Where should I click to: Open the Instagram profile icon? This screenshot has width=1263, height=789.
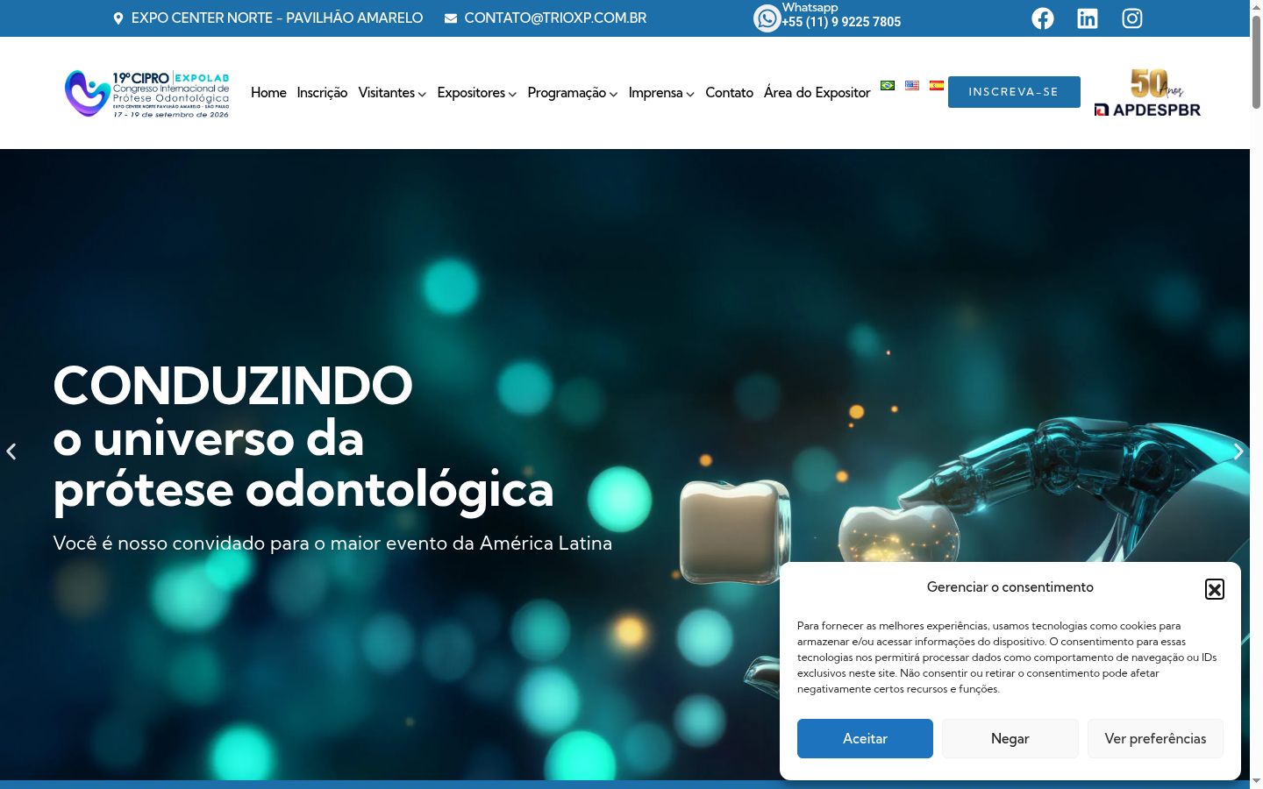[1132, 18]
